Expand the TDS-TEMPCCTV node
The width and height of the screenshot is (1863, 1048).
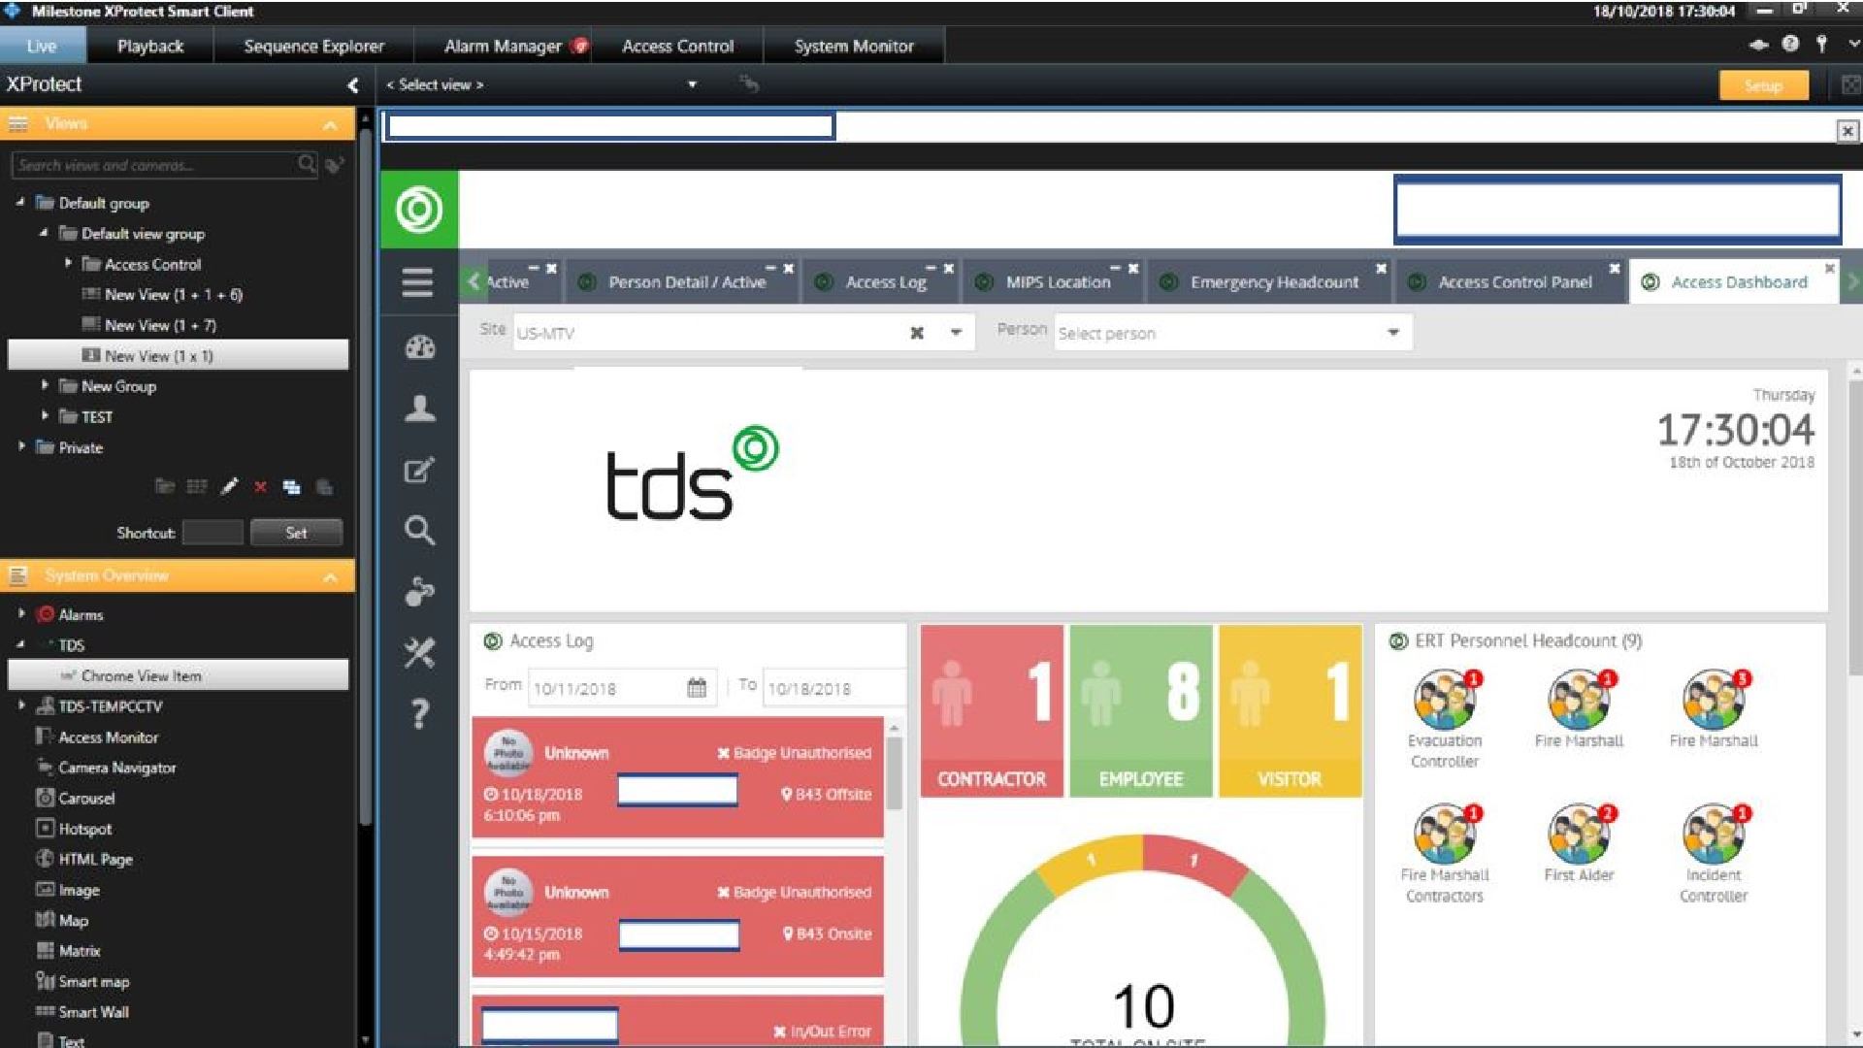tap(21, 705)
